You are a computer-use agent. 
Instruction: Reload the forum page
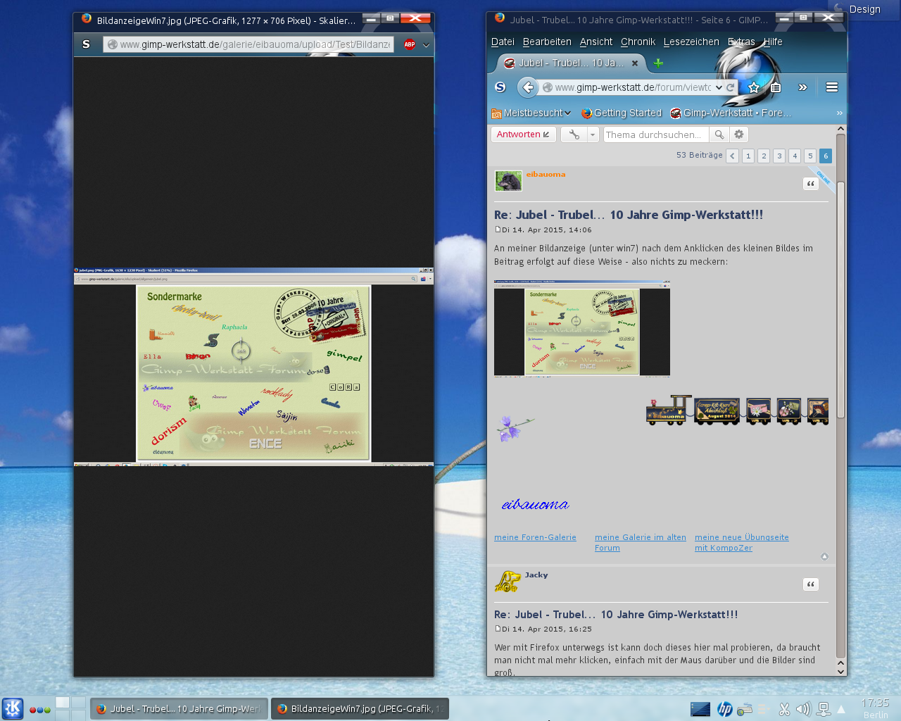click(x=731, y=87)
